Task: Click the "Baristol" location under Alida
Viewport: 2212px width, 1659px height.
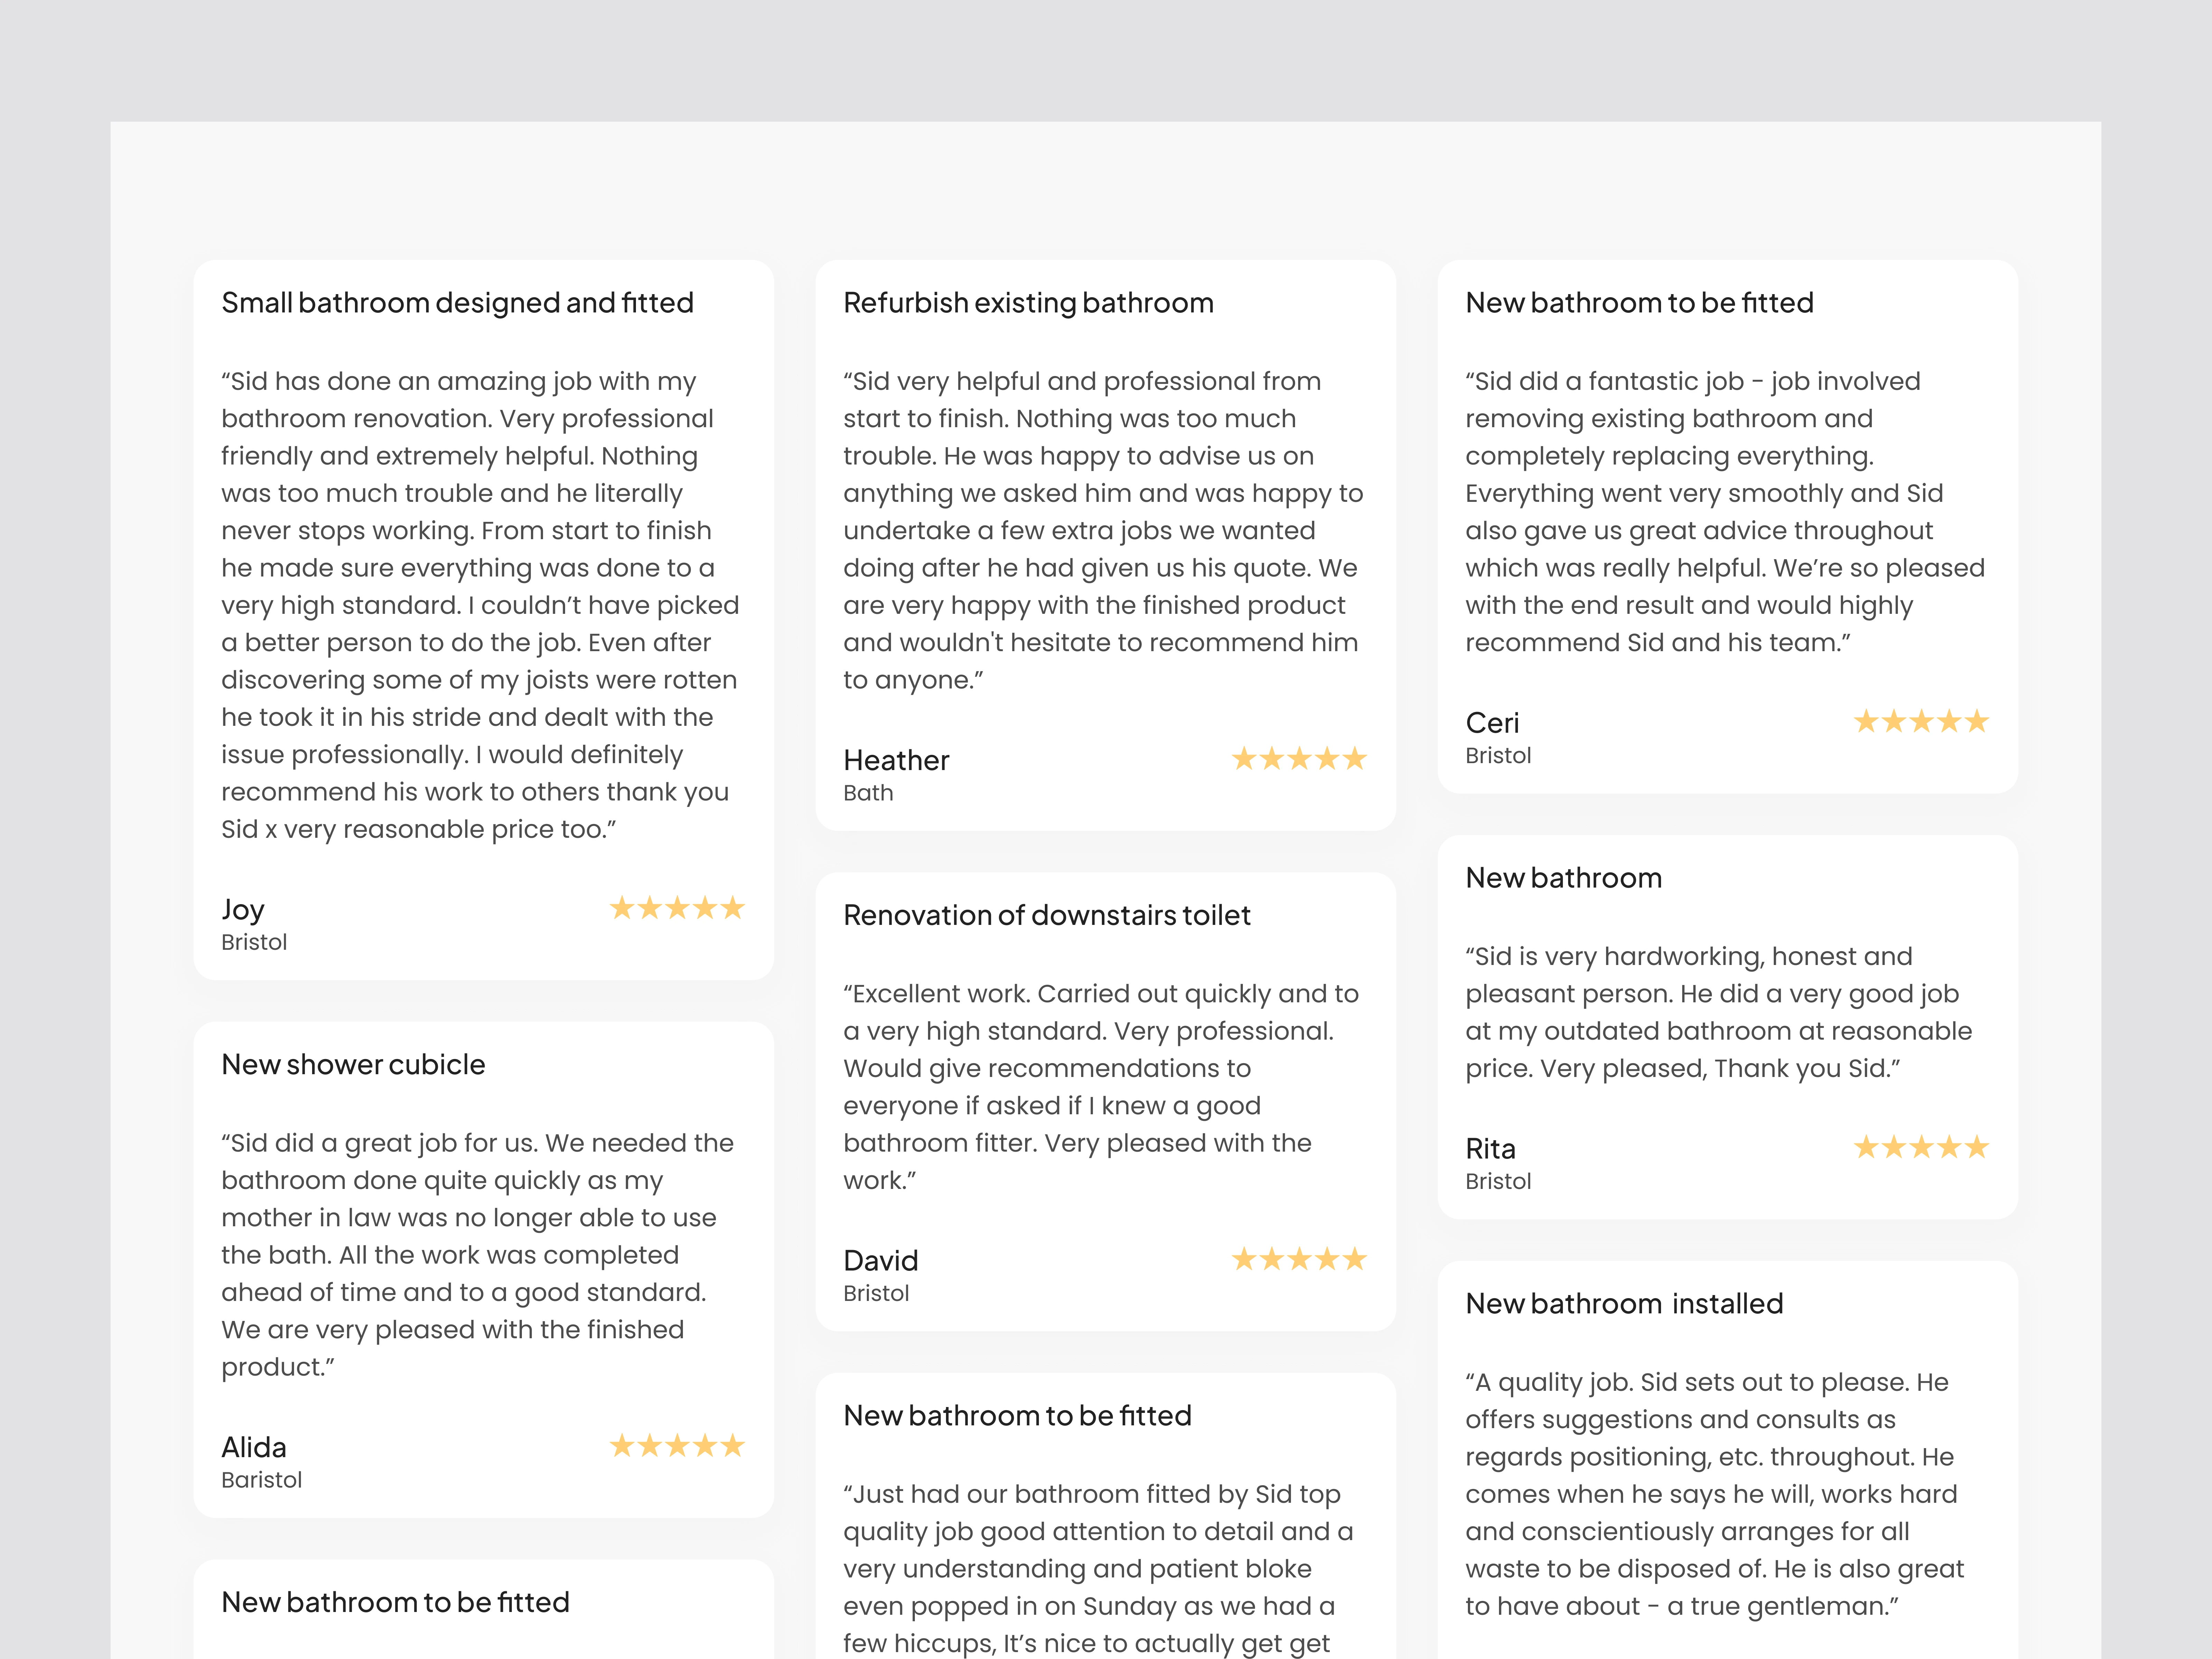Action: click(261, 1480)
